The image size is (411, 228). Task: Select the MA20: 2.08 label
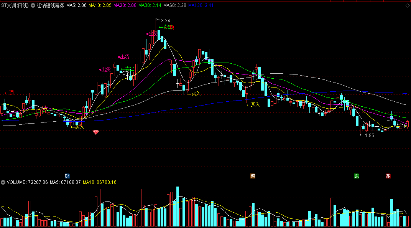(x=125, y=5)
